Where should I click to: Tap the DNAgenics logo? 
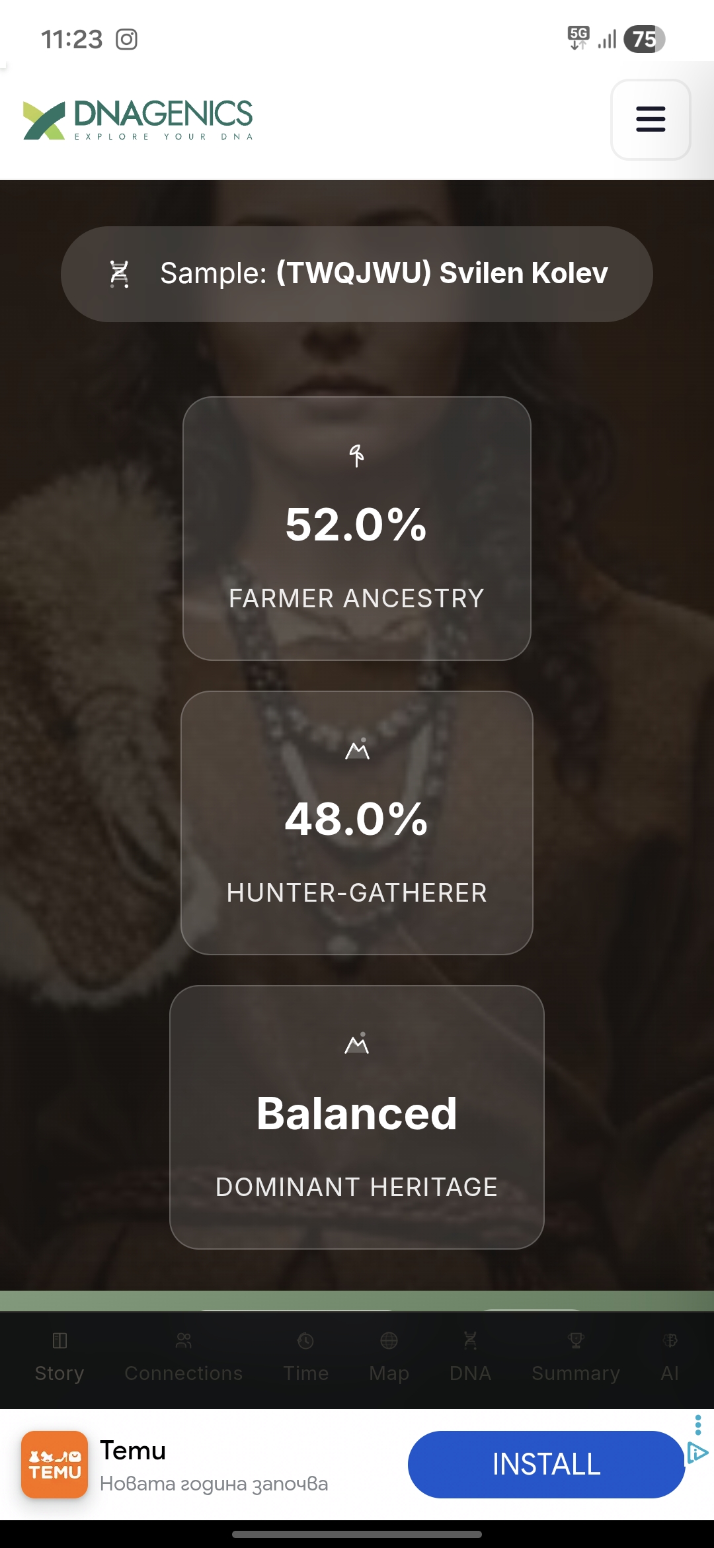138,120
